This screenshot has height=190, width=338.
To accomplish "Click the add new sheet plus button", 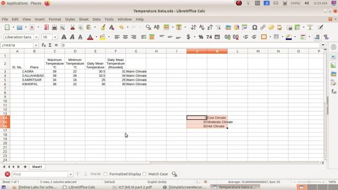I will point(25,167).
